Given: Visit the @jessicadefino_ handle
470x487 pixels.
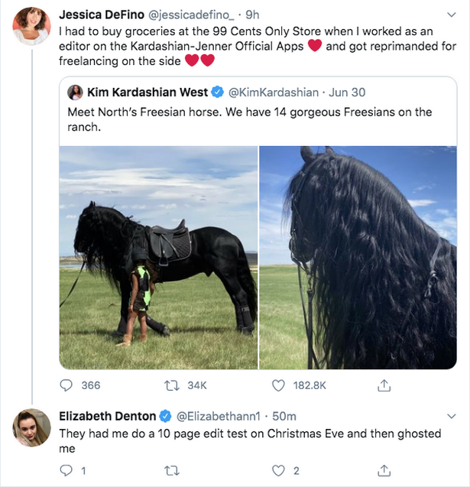Looking at the screenshot, I should (x=194, y=15).
